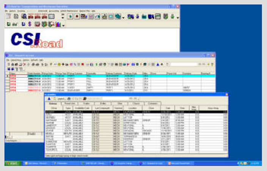Click the Zone column header in Availability grid
267x171 pixels.
tap(151, 108)
